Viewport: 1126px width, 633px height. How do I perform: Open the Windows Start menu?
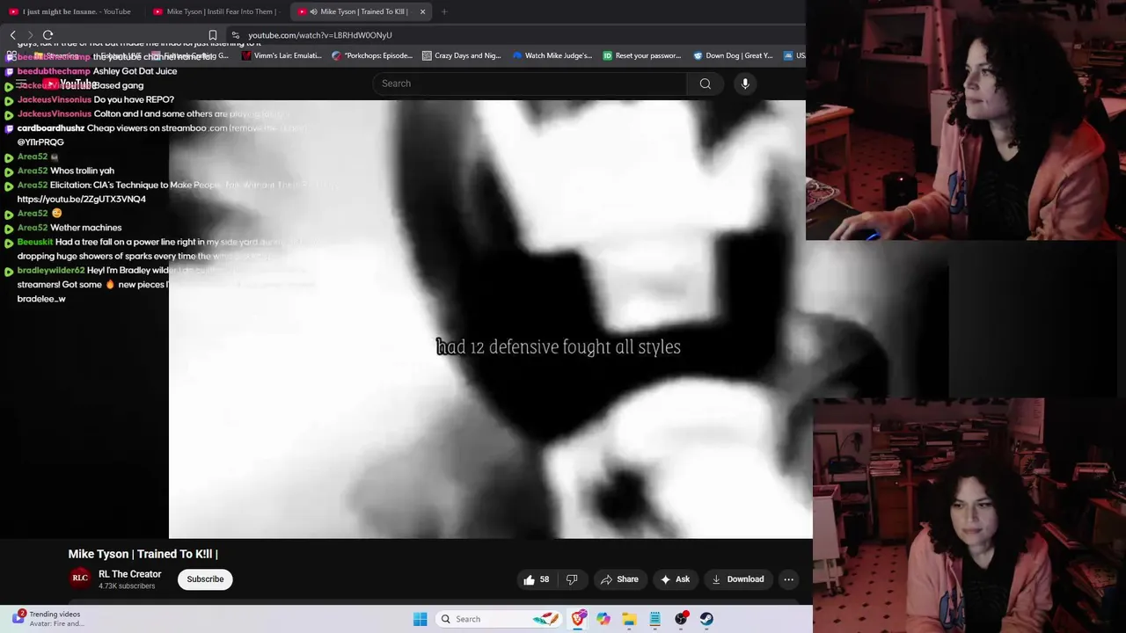[x=420, y=619]
